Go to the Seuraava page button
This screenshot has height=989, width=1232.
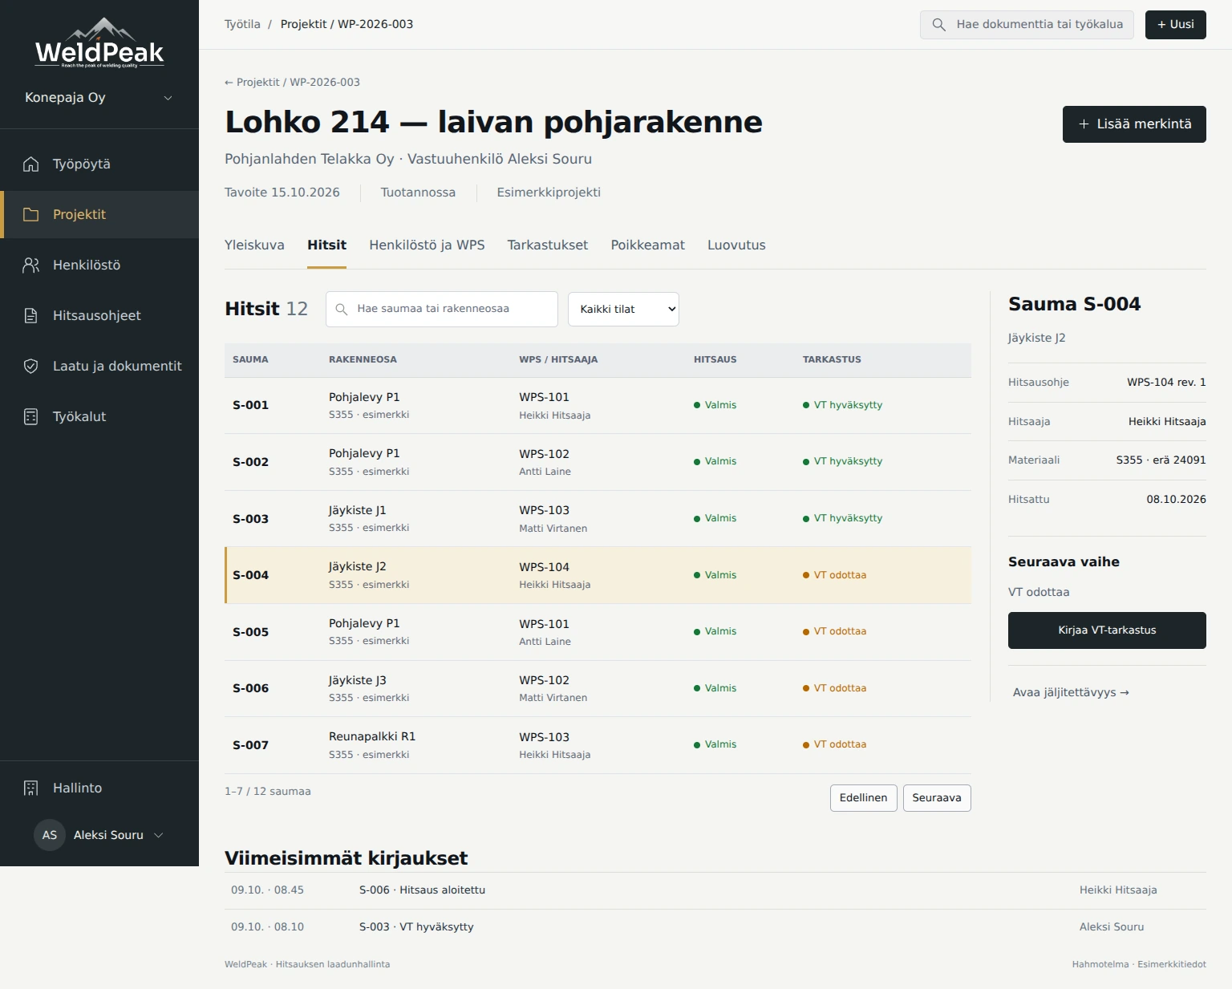937,798
